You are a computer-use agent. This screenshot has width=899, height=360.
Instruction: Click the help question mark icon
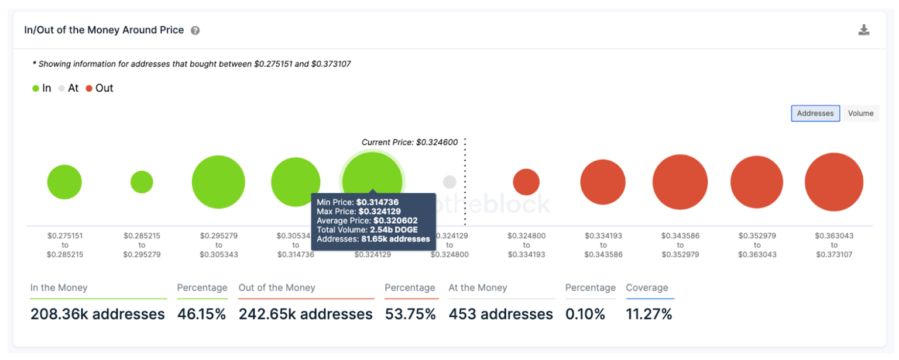(195, 30)
